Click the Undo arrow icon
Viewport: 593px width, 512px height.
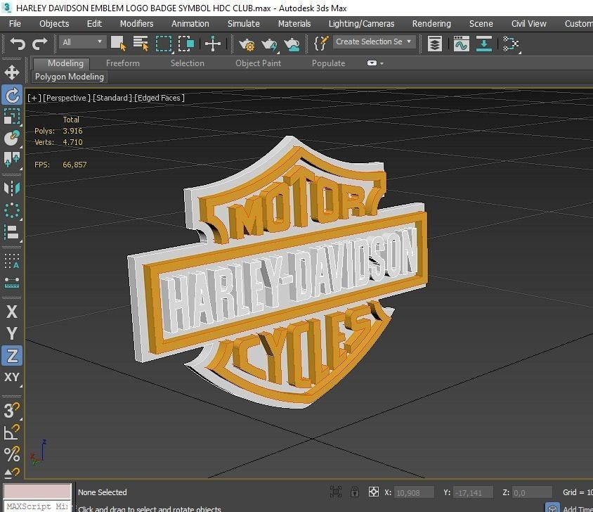tap(18, 44)
